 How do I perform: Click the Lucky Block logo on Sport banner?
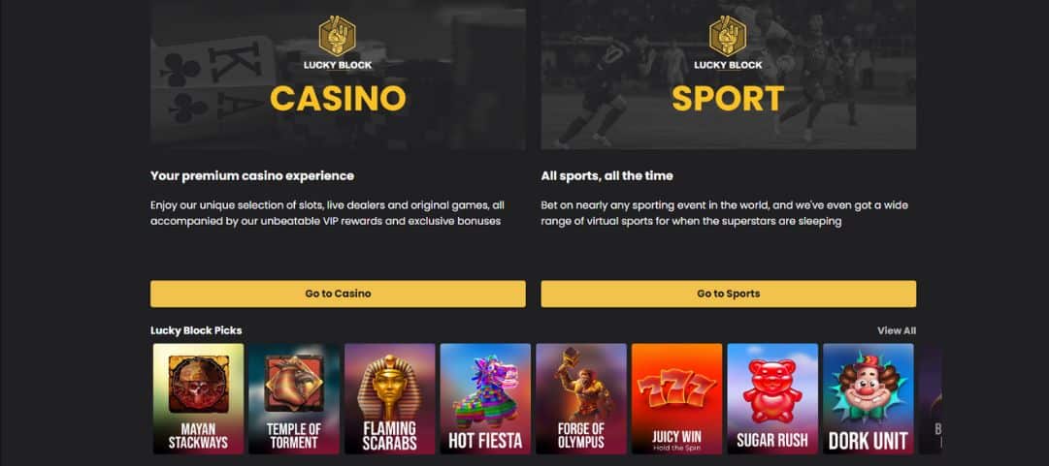[x=728, y=43]
